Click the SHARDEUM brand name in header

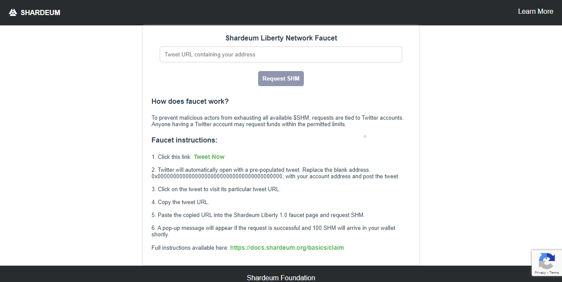41,12
